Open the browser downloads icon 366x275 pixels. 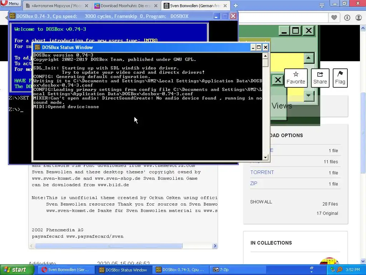coord(347,18)
